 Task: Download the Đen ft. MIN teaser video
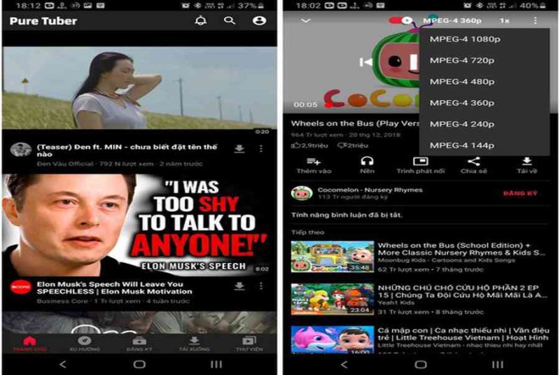coord(239,148)
